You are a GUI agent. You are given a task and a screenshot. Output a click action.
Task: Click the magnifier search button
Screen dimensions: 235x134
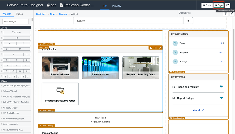188,21
